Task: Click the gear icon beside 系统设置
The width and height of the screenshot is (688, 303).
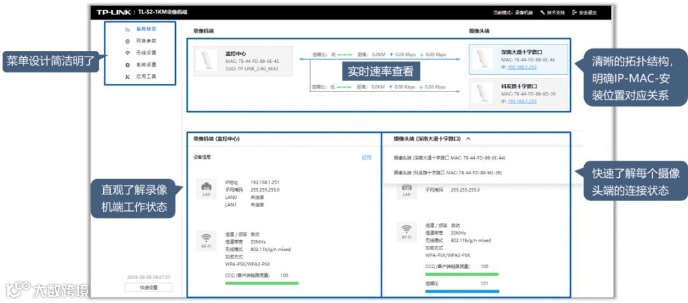Action: 127,65
